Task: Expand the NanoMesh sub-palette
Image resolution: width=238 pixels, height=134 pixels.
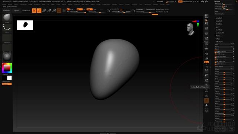Action: point(219,21)
